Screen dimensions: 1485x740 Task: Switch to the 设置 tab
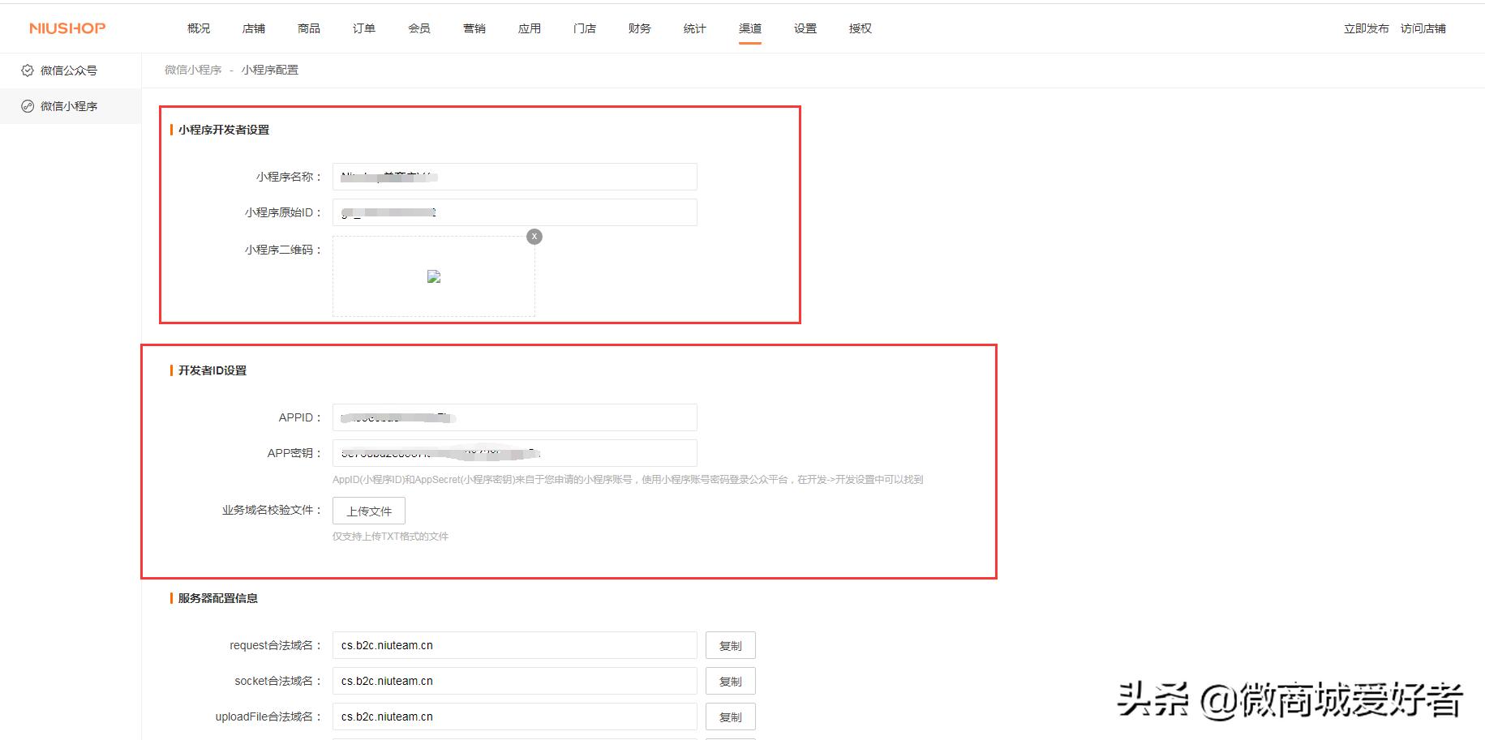click(x=804, y=27)
